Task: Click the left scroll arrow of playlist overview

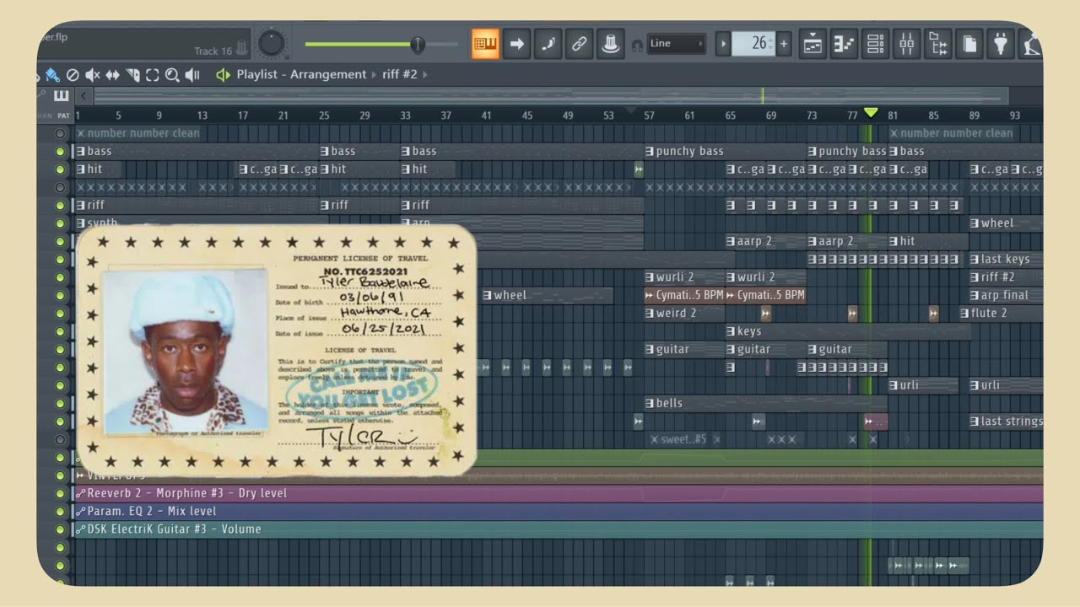Action: pyautogui.click(x=83, y=95)
